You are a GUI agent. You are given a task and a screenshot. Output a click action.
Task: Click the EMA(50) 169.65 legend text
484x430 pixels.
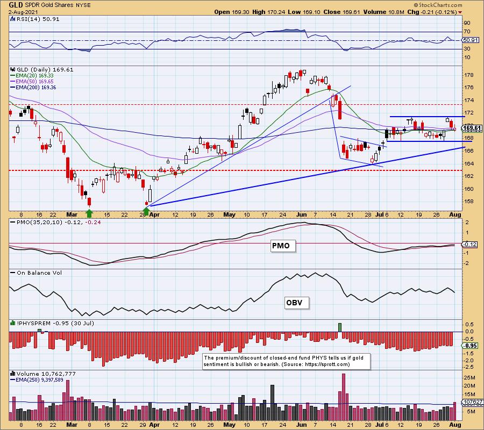(x=35, y=82)
